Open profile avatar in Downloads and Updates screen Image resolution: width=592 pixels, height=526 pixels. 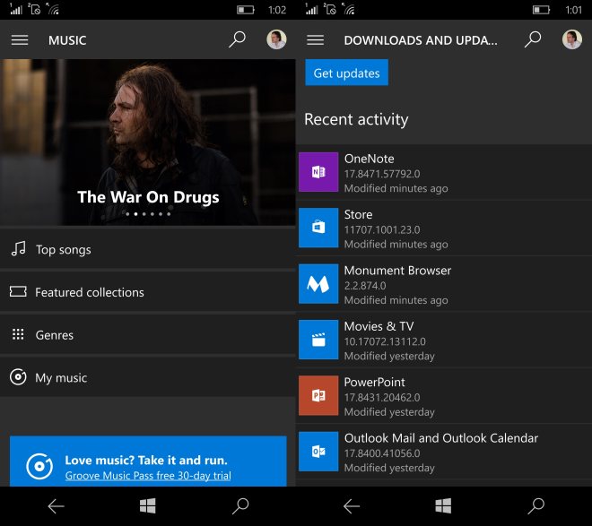(x=572, y=39)
